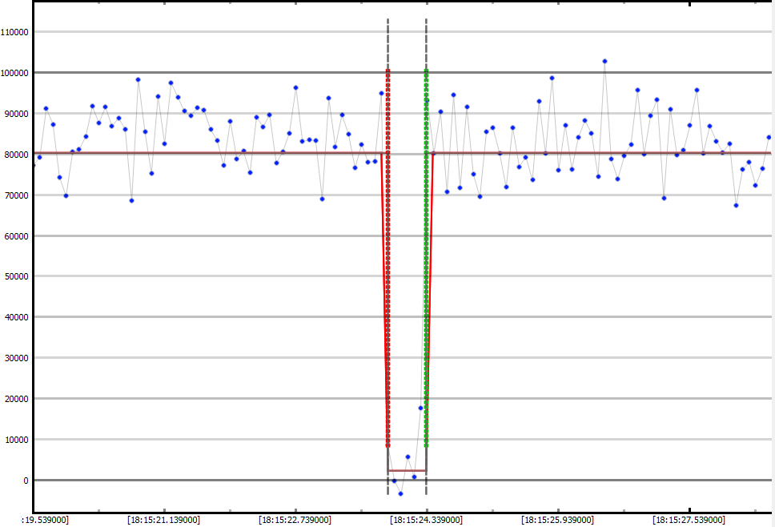Viewport: 775px width, 527px height.
Task: Click the 30000 y-axis label
Action: pyautogui.click(x=17, y=358)
